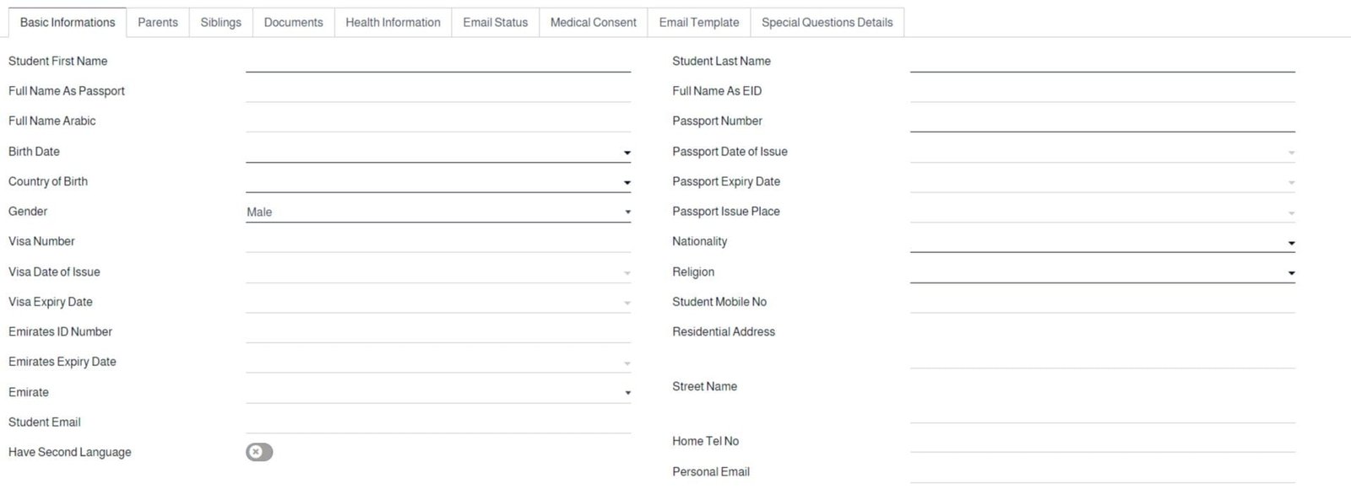This screenshot has width=1351, height=500.
Task: Switch to the Parents tab
Action: pyautogui.click(x=158, y=23)
